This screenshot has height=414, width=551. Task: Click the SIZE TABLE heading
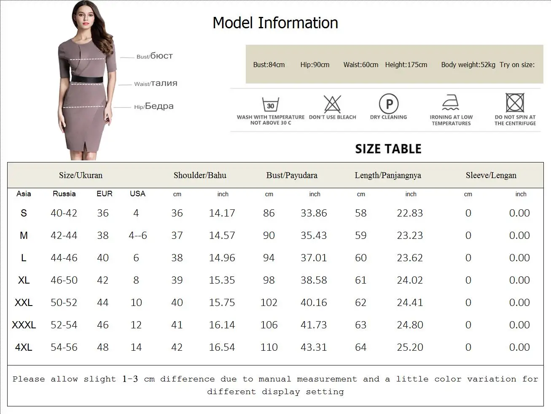[388, 149]
